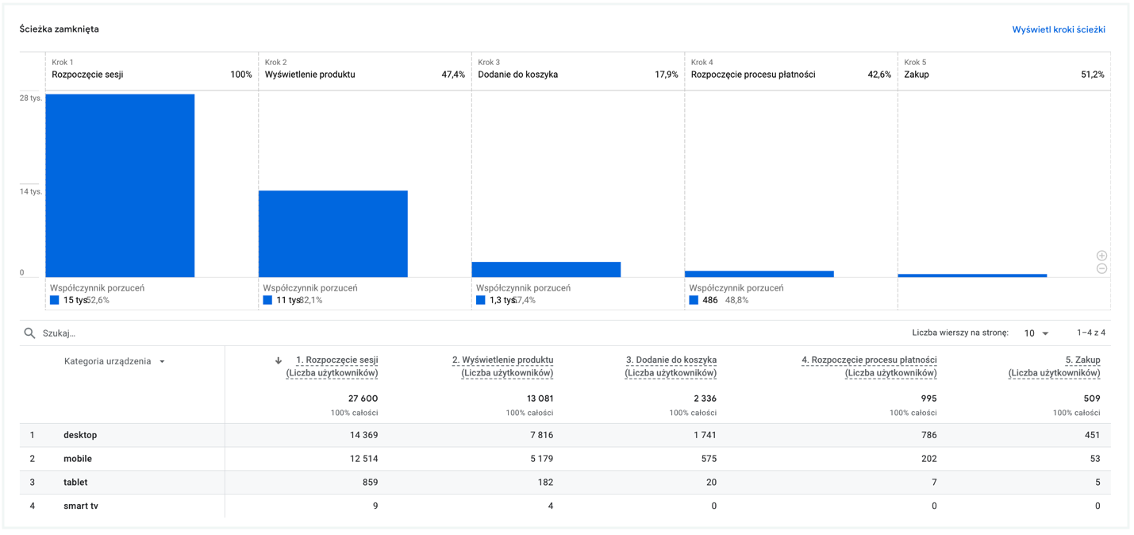
Task: Click the chart zoom out minus icon
Action: pyautogui.click(x=1101, y=269)
